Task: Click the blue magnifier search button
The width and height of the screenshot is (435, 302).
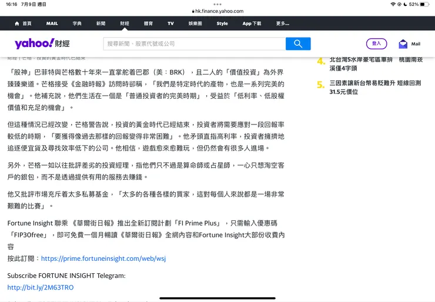Action: point(298,44)
